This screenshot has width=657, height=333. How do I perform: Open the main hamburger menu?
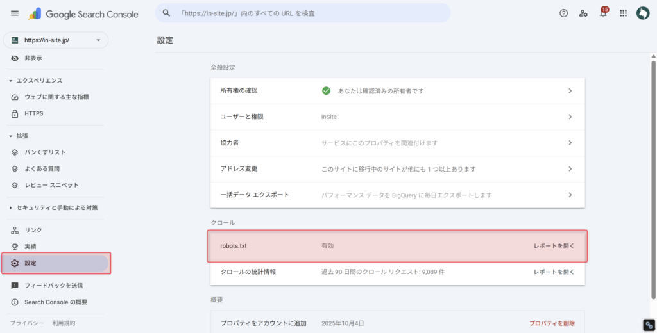[15, 13]
